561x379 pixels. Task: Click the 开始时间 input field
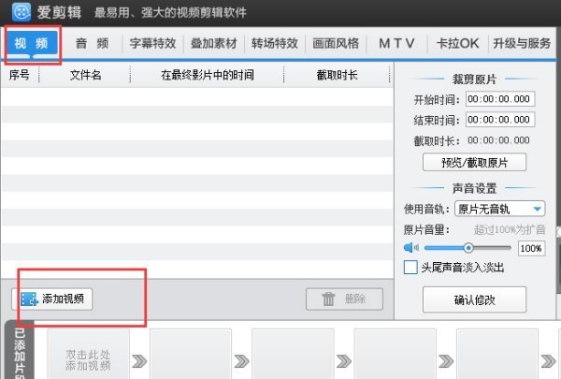[500, 99]
